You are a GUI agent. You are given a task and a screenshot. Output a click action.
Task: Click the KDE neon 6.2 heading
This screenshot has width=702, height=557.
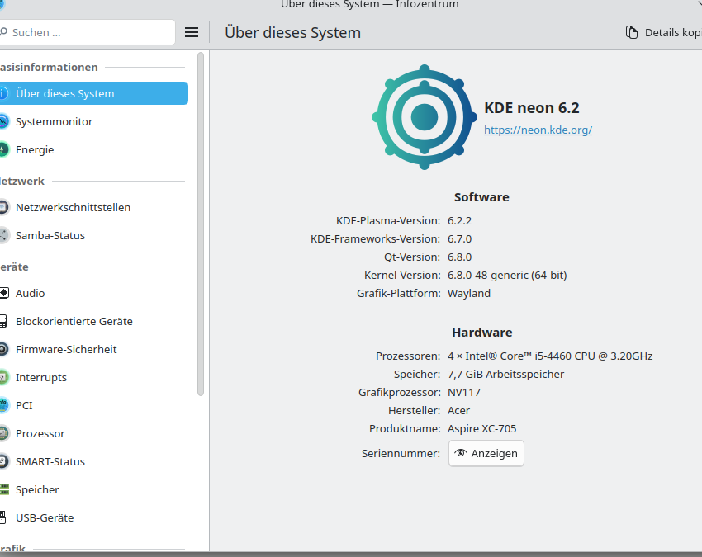pos(531,108)
